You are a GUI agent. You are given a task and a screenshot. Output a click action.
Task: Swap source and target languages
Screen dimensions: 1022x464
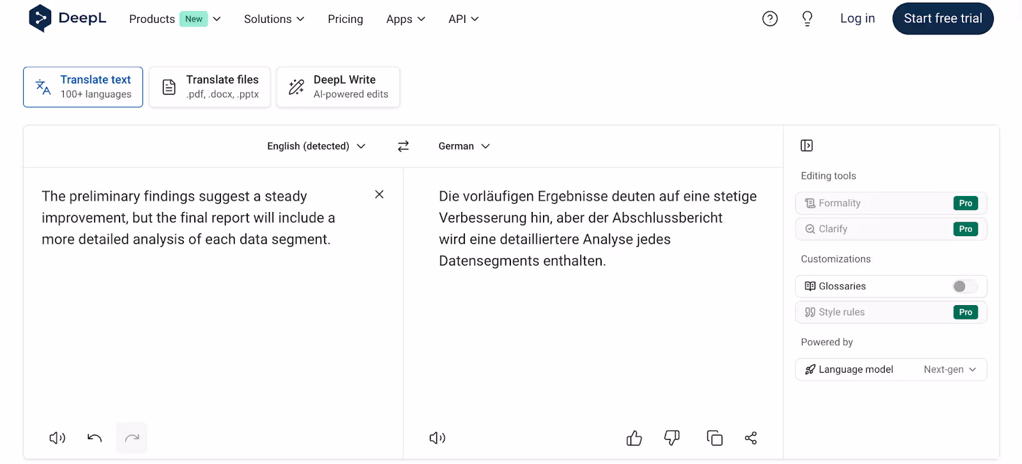pyautogui.click(x=403, y=146)
